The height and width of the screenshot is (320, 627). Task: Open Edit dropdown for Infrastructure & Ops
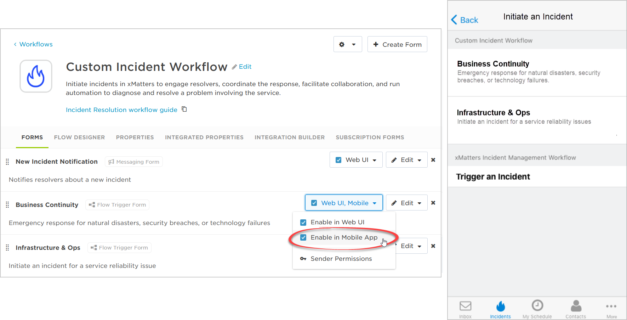(x=411, y=246)
